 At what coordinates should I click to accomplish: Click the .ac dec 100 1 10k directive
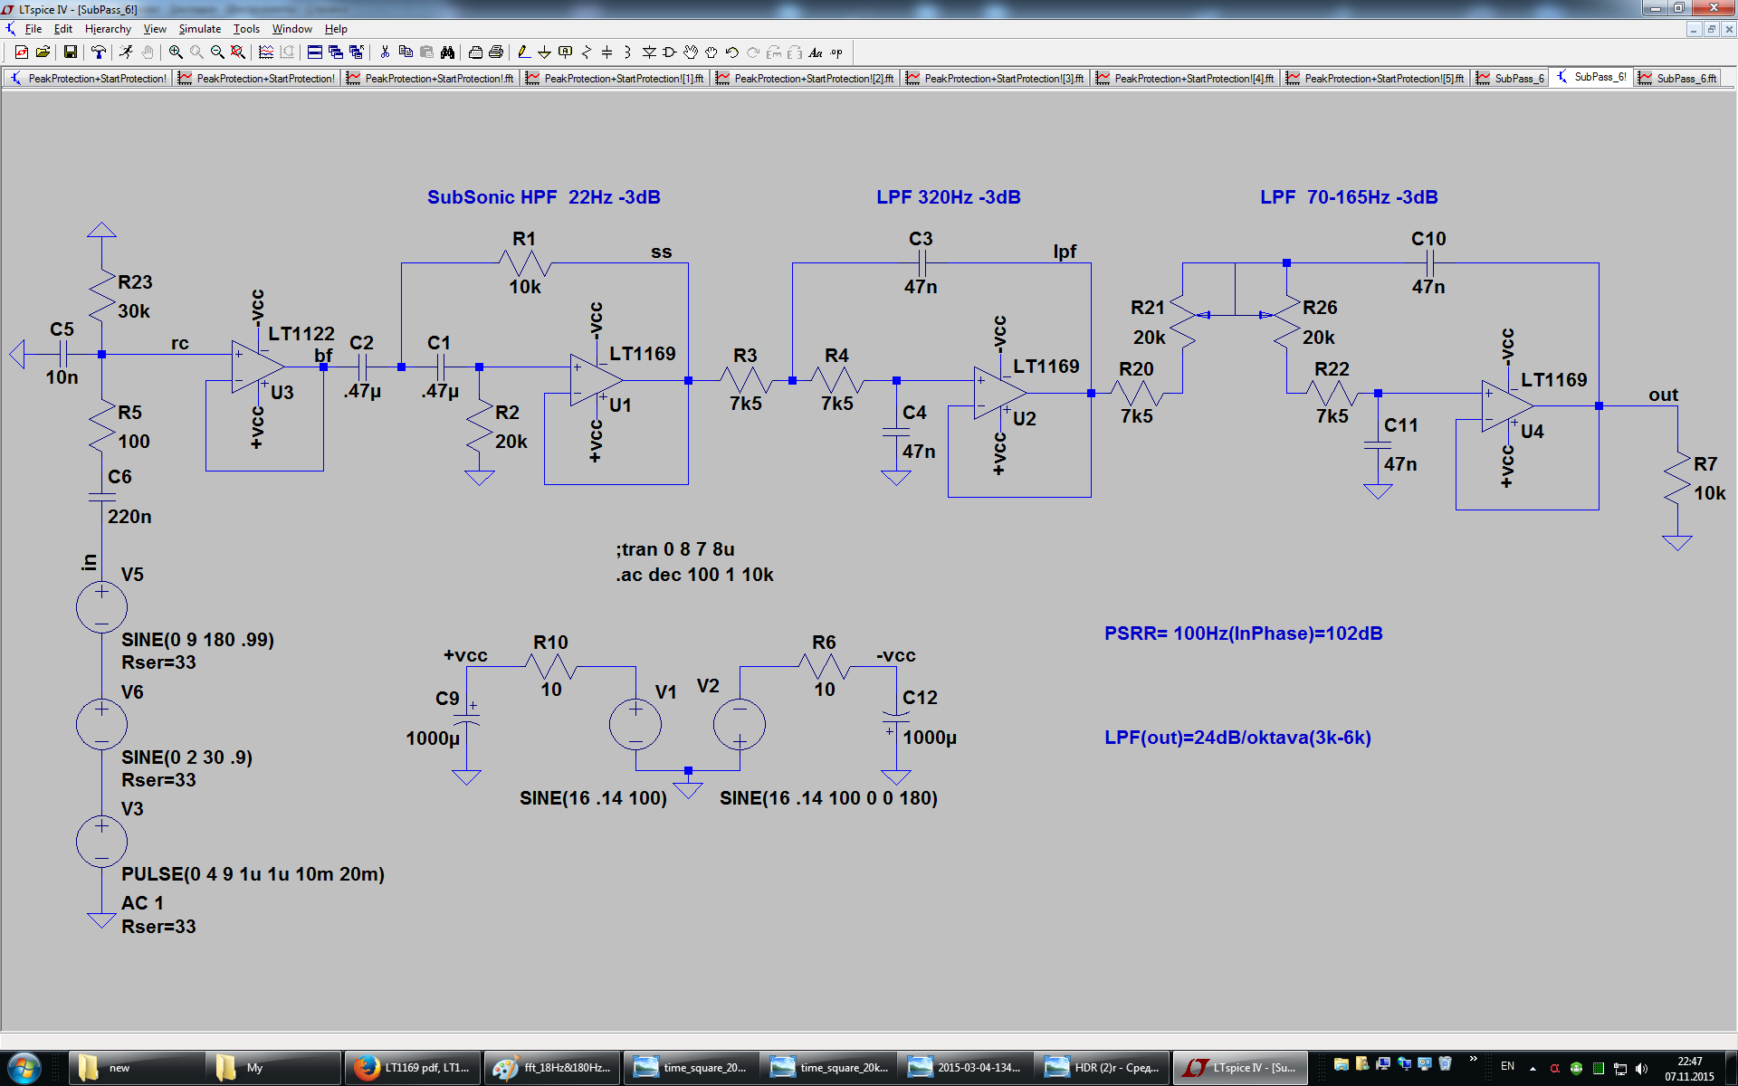694,575
